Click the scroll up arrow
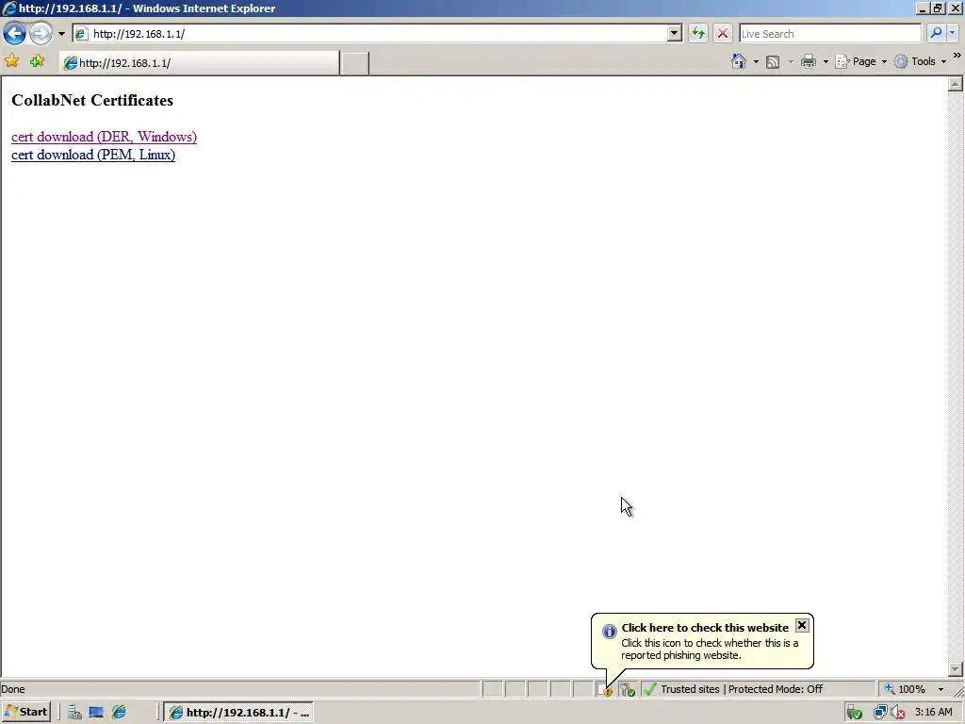965x724 pixels. coord(956,84)
